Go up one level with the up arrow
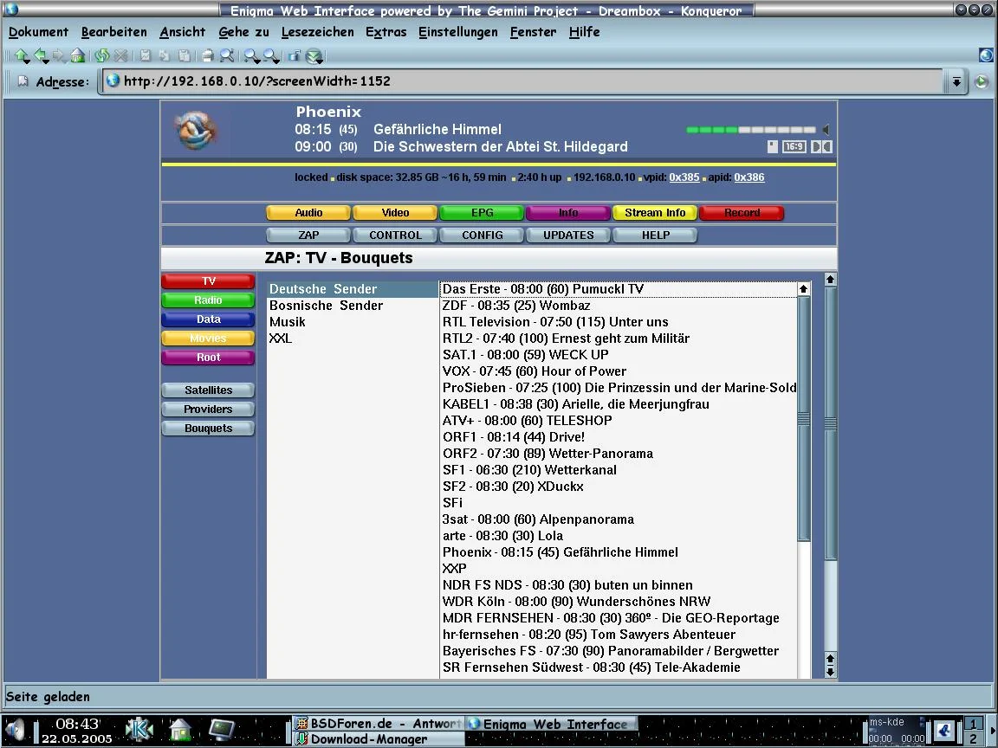Screen dimensions: 998x748 click(x=22, y=56)
